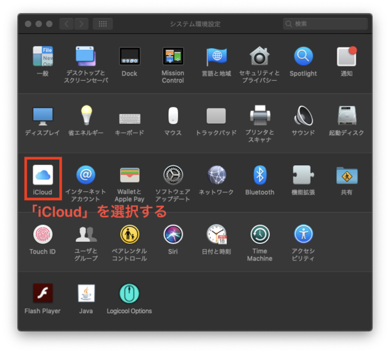This screenshot has height=353, width=390.
Task: Click the show-all grid button
Action: pyautogui.click(x=102, y=24)
